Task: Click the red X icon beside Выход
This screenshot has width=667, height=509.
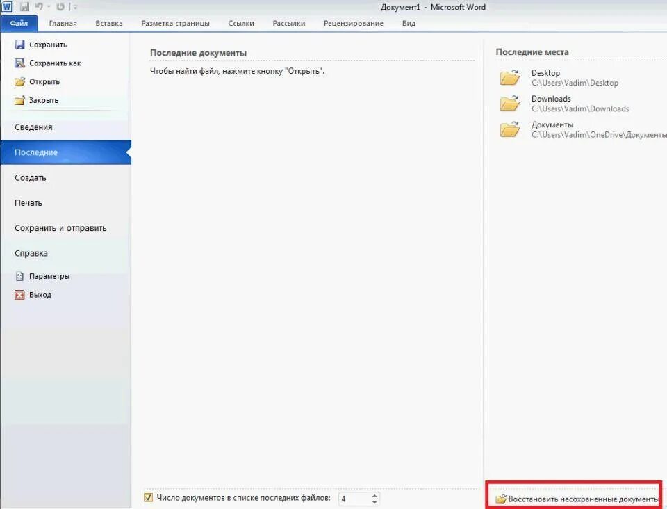Action: coord(19,295)
